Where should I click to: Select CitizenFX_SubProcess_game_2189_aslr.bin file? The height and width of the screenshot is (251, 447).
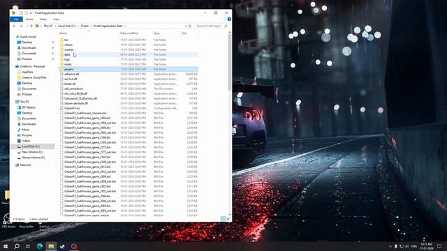pos(90,142)
